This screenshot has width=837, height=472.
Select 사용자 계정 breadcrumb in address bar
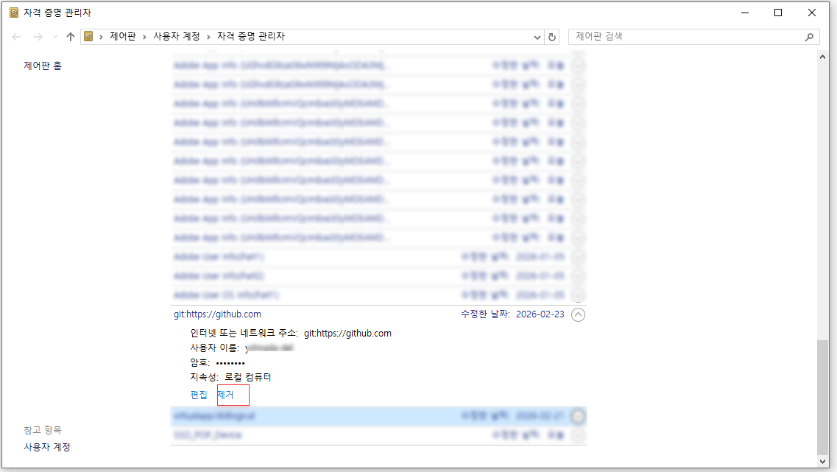176,36
